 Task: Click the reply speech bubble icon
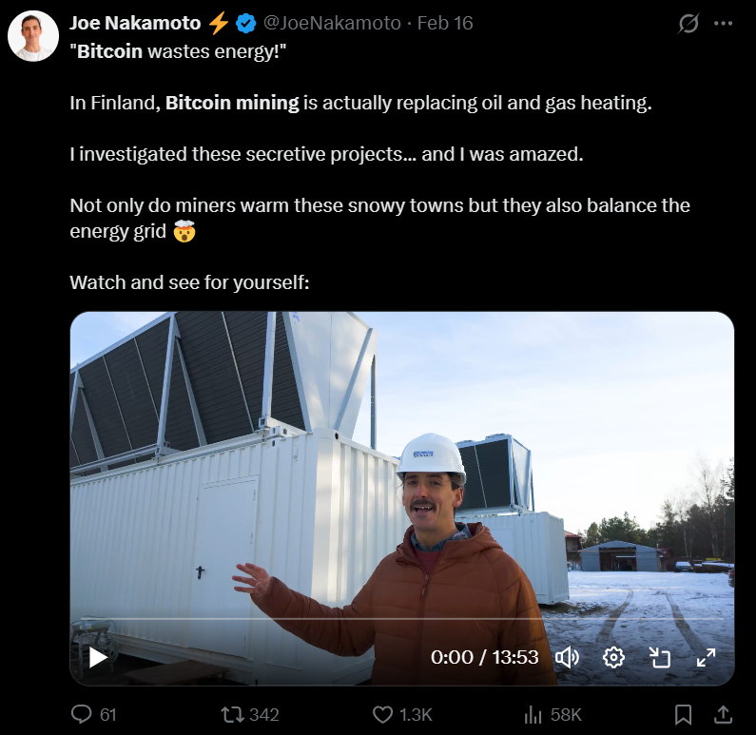[x=82, y=714]
